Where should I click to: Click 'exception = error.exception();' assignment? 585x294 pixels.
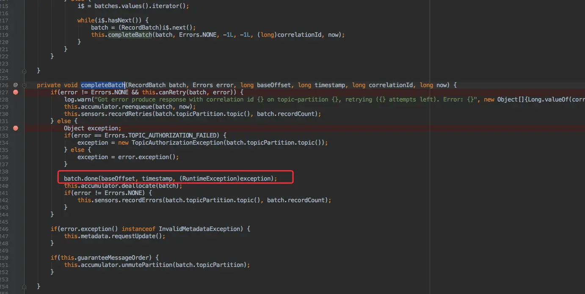point(128,157)
